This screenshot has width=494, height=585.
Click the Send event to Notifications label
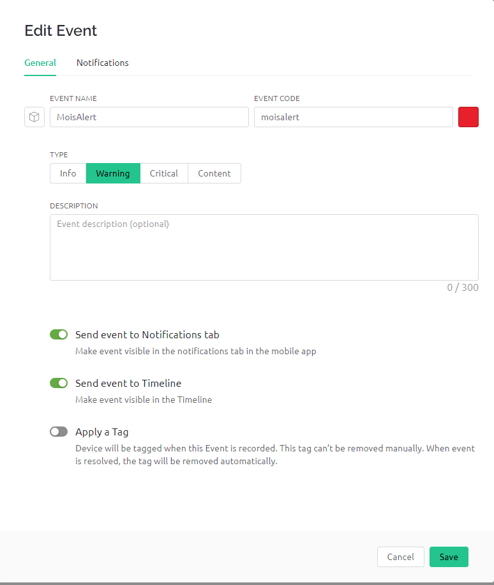(x=147, y=334)
